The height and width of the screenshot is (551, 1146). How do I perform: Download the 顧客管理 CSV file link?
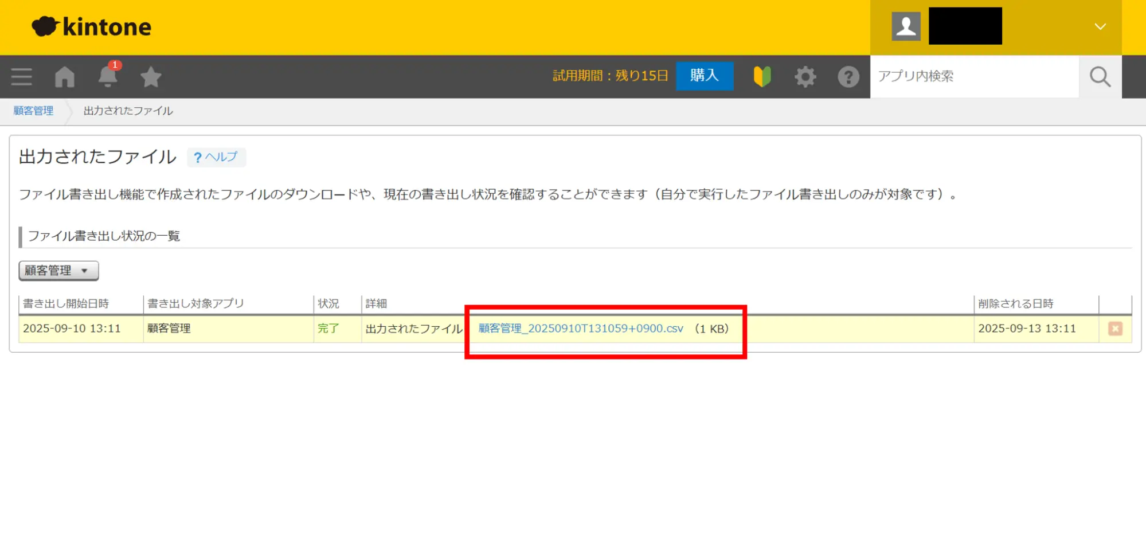[x=580, y=329]
